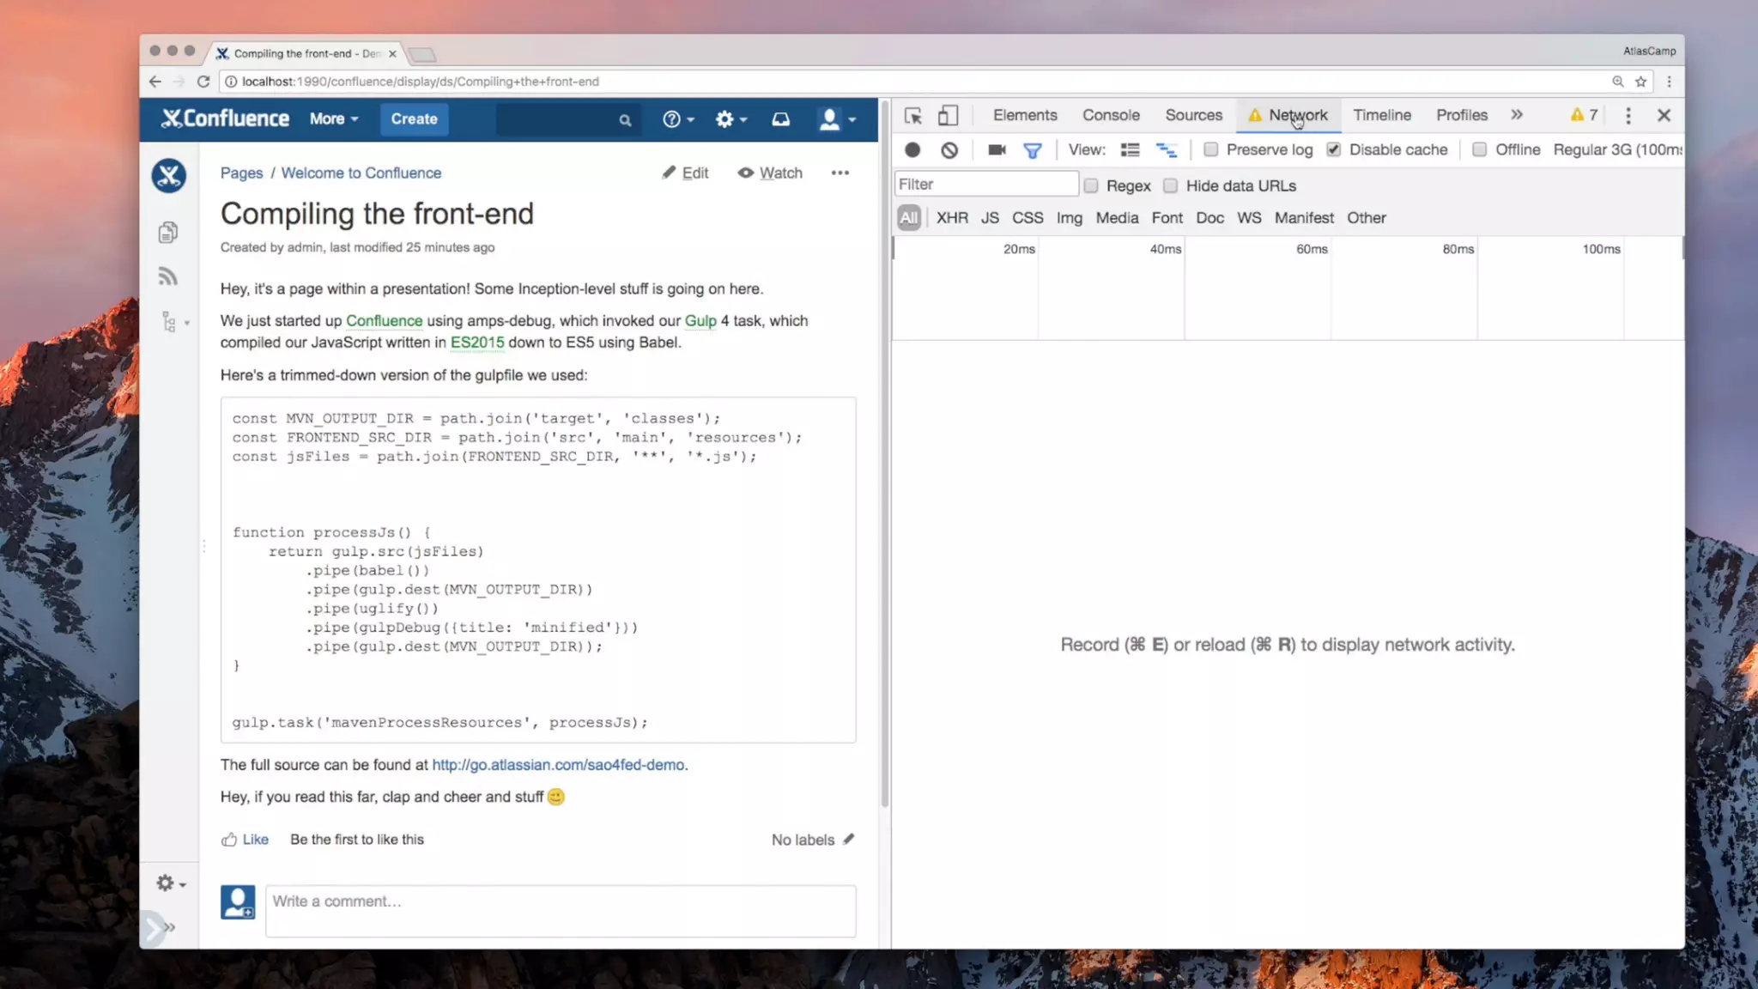Screen dimensions: 1758x989
Task: Enable the Hide data URLs checkbox
Action: (x=1170, y=186)
